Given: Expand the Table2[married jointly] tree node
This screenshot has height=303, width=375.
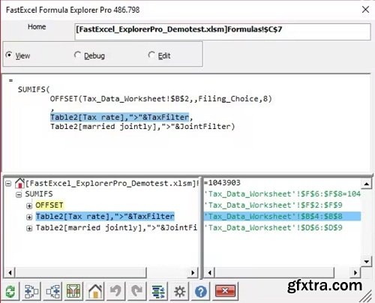Looking at the screenshot, I should click(x=29, y=228).
